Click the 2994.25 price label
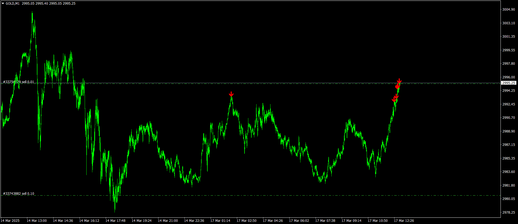 pos(509,91)
